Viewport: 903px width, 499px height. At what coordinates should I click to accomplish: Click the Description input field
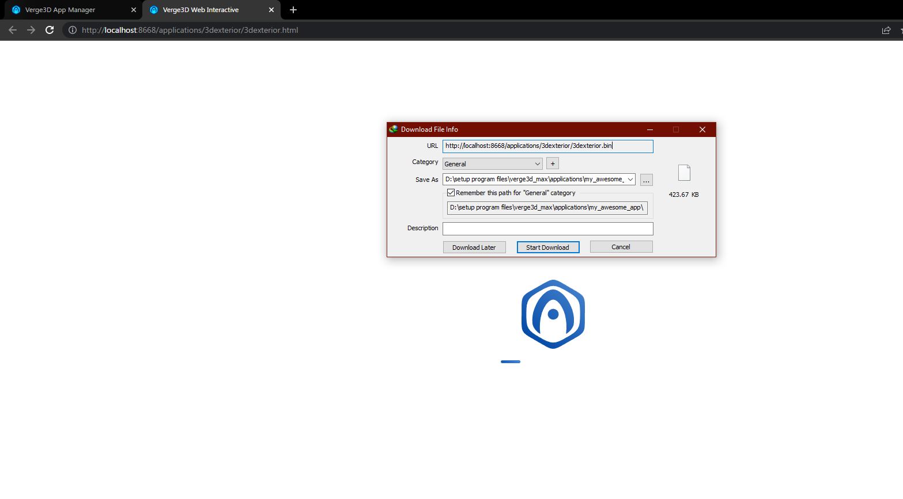[547, 228]
